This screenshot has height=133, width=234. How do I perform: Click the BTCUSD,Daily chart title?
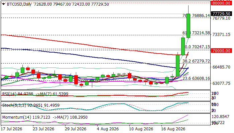pyautogui.click(x=19, y=4)
